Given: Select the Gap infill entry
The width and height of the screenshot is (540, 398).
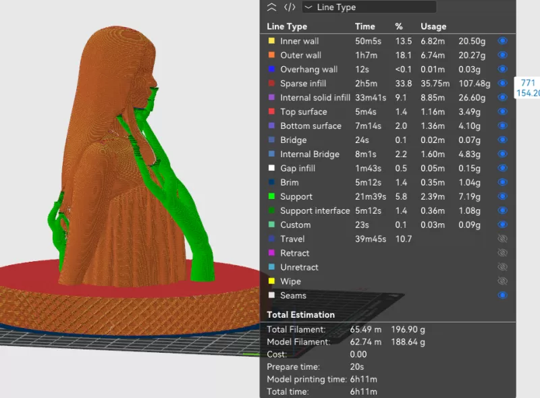Looking at the screenshot, I should coord(297,168).
